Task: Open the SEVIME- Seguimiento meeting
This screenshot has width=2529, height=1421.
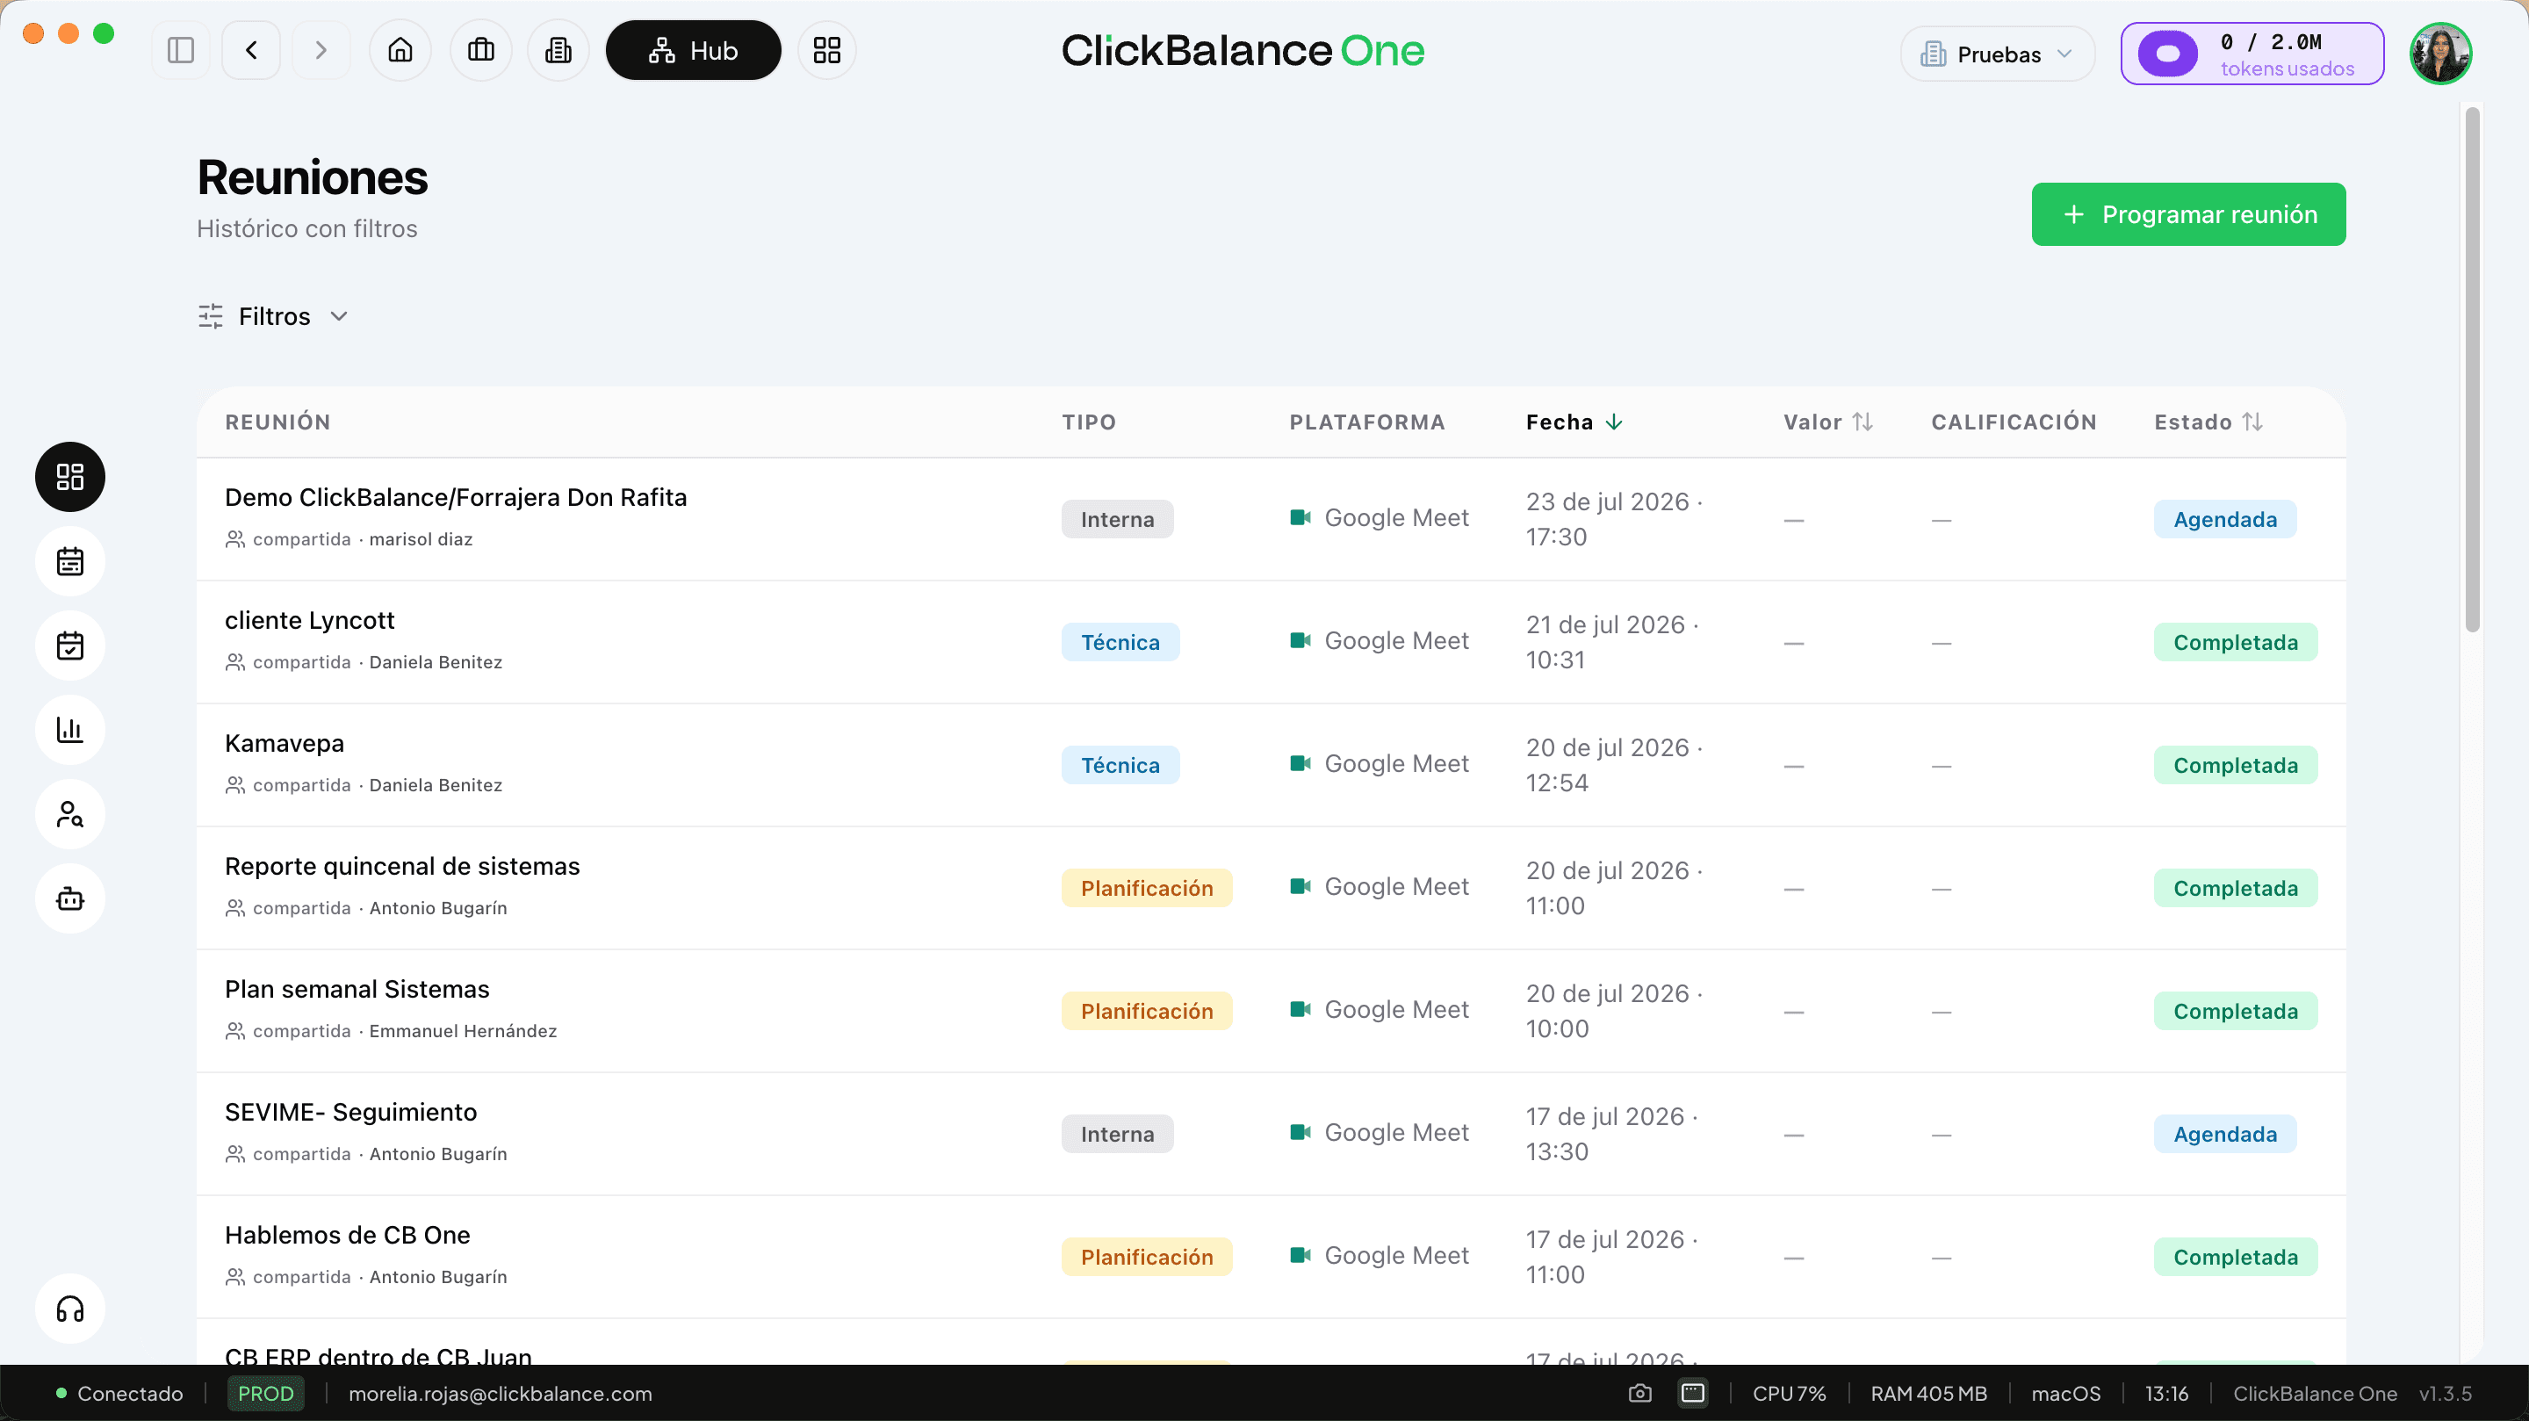Action: pyautogui.click(x=350, y=1112)
